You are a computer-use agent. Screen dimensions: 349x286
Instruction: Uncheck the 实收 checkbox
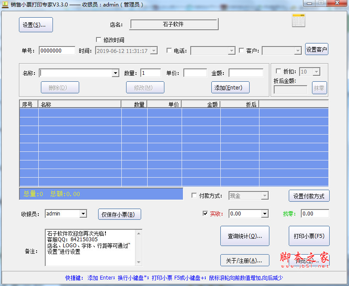206,213
